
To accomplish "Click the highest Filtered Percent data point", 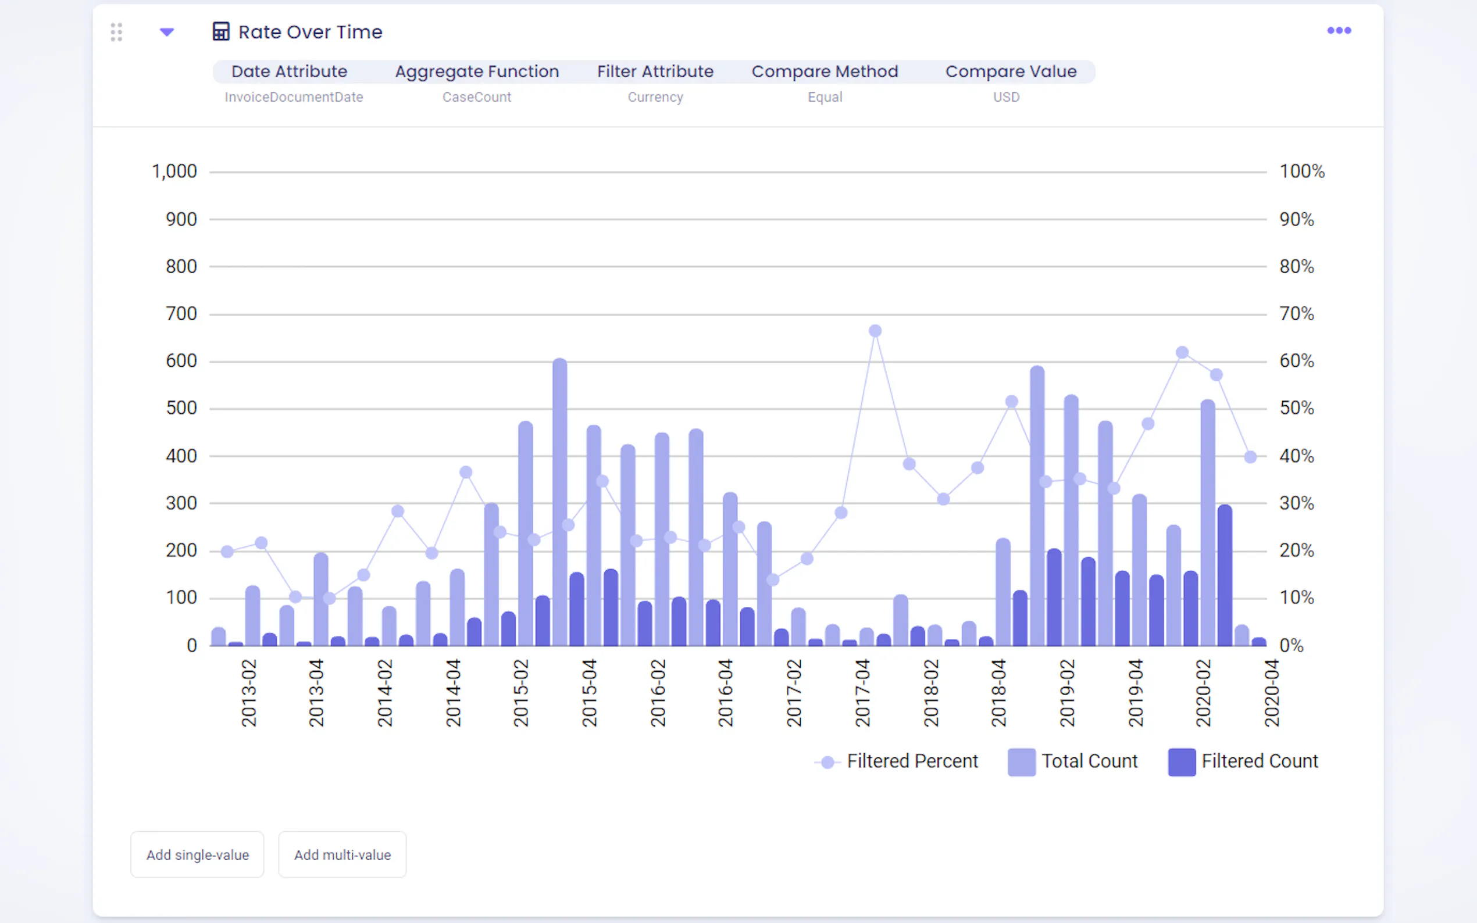I will tap(875, 331).
